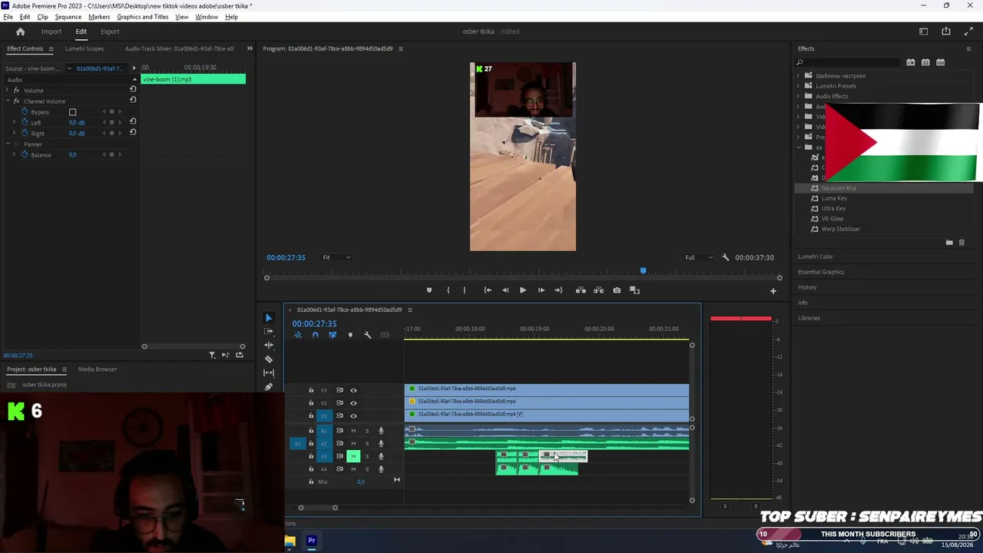Expand the Lumetri Presets folder
Image resolution: width=983 pixels, height=553 pixels.
coord(798,86)
